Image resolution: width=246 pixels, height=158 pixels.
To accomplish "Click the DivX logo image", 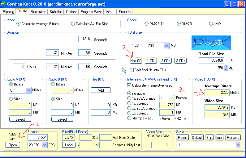I will click(x=211, y=43).
